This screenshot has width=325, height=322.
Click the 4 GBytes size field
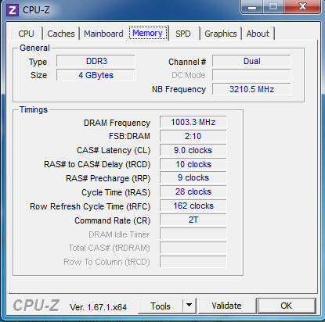point(96,75)
